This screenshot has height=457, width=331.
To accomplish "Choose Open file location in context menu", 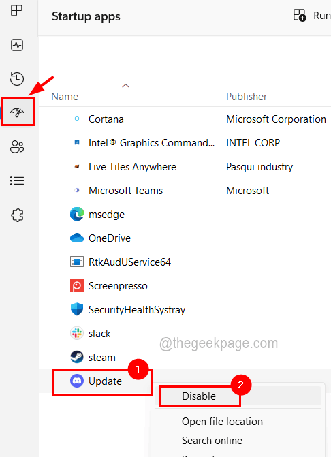I will pos(222,422).
